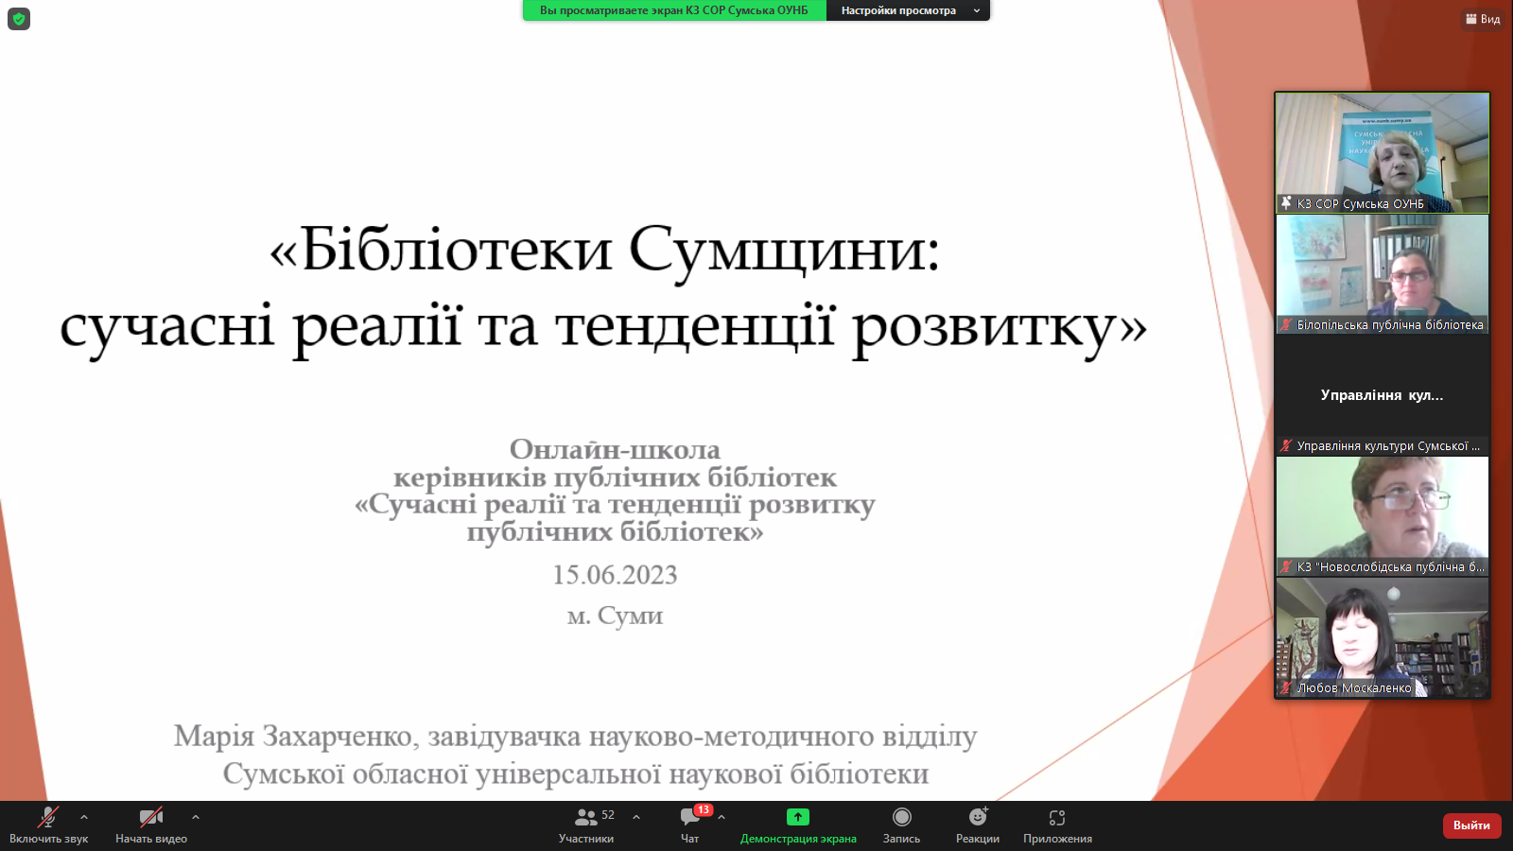The width and height of the screenshot is (1513, 851).
Task: Click the green screen viewing notification banner
Action: point(674,10)
